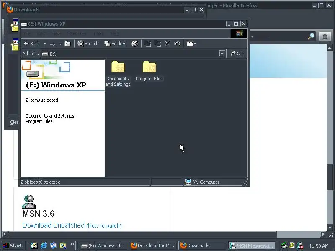Expand the quick launch overflow chevron
The height and width of the screenshot is (251, 335).
pyautogui.click(x=72, y=244)
